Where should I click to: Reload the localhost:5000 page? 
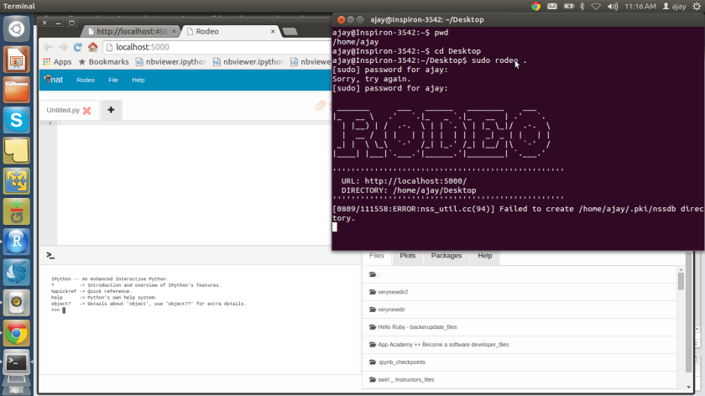pos(78,47)
